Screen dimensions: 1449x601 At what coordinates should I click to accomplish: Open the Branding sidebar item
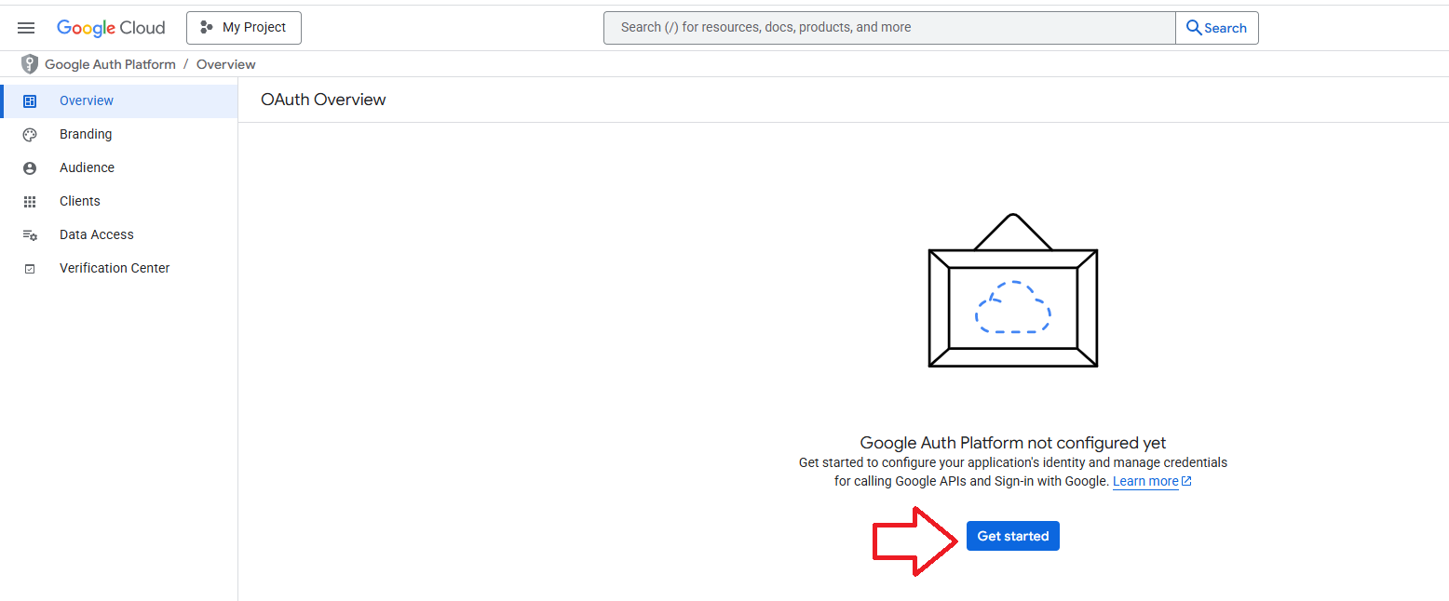click(x=119, y=134)
